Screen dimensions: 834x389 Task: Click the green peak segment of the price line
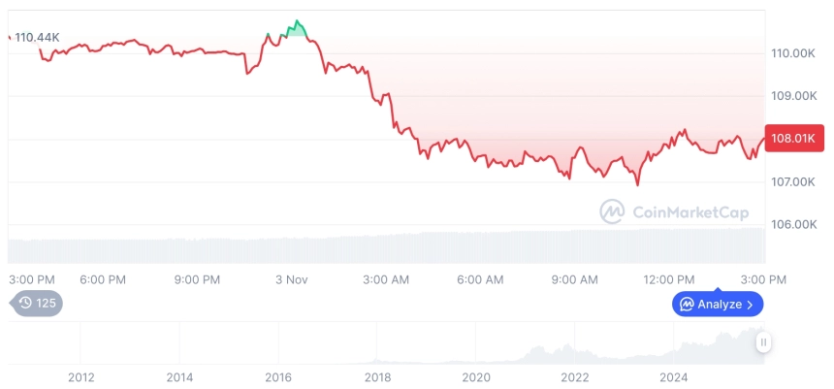pyautogui.click(x=297, y=27)
